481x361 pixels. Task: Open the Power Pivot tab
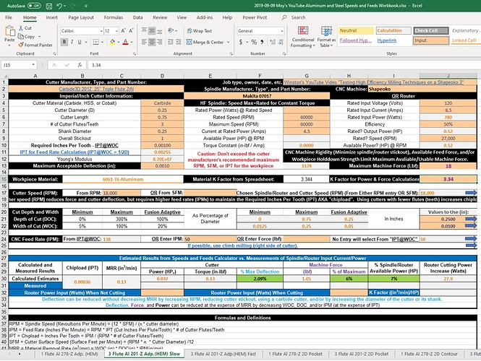(x=255, y=17)
